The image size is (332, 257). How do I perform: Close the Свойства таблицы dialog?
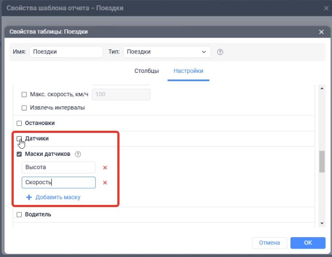tap(321, 32)
